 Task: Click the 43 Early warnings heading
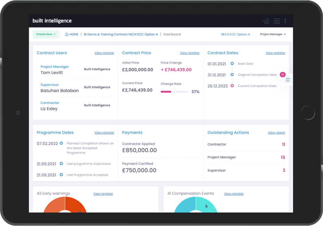click(x=53, y=194)
